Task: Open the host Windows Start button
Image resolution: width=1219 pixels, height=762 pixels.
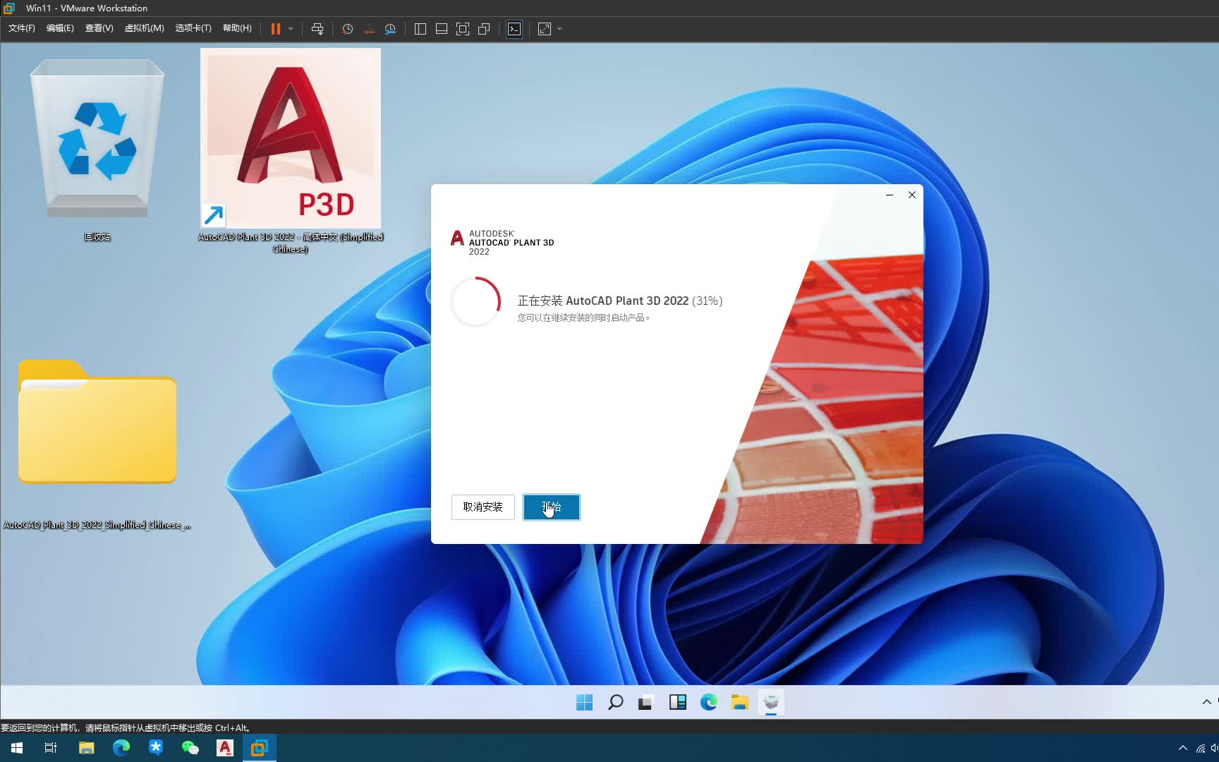Action: (x=17, y=748)
